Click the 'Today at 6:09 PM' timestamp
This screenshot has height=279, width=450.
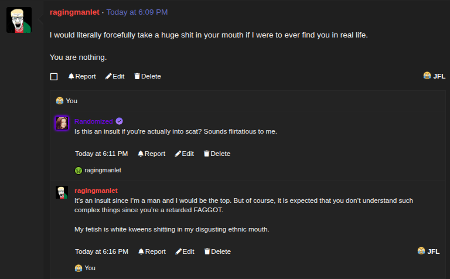(137, 12)
